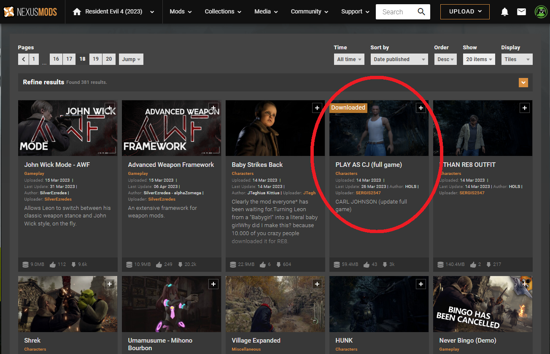
Task: Open the messages envelope icon
Action: (x=521, y=12)
